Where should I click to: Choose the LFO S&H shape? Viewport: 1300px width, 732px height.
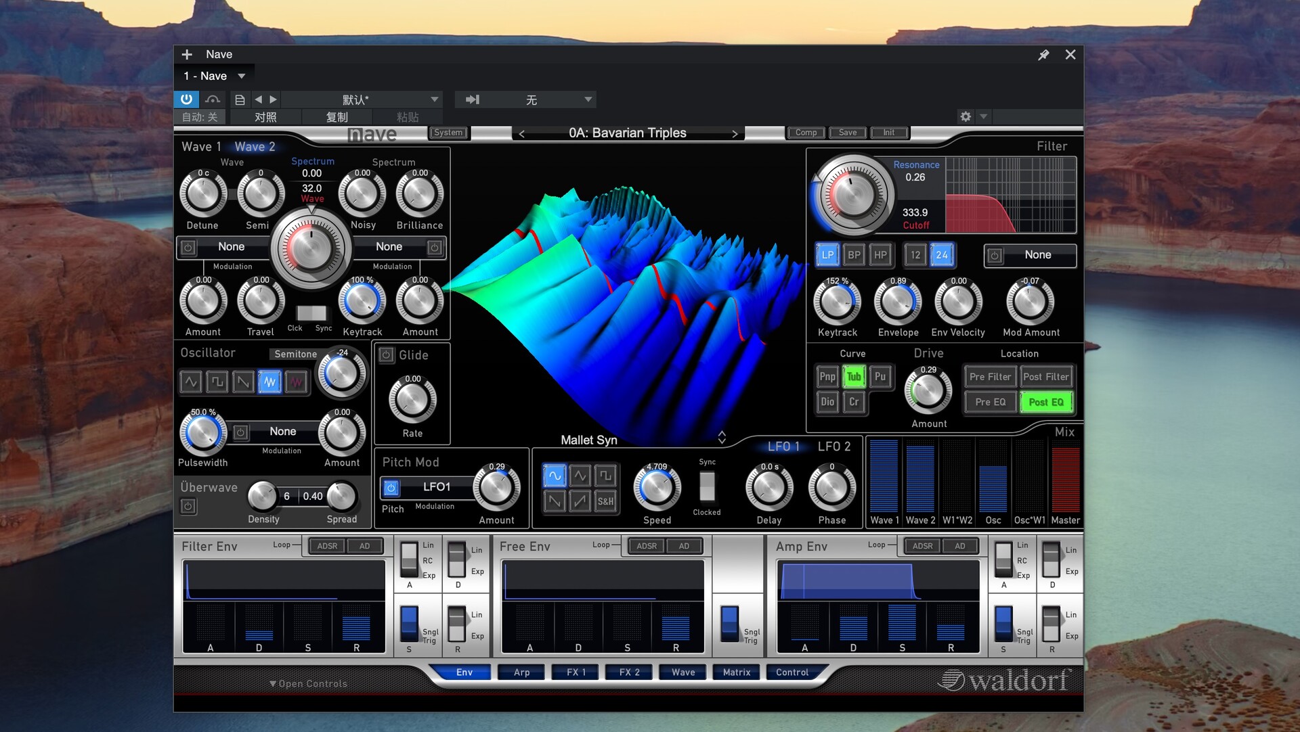[606, 501]
